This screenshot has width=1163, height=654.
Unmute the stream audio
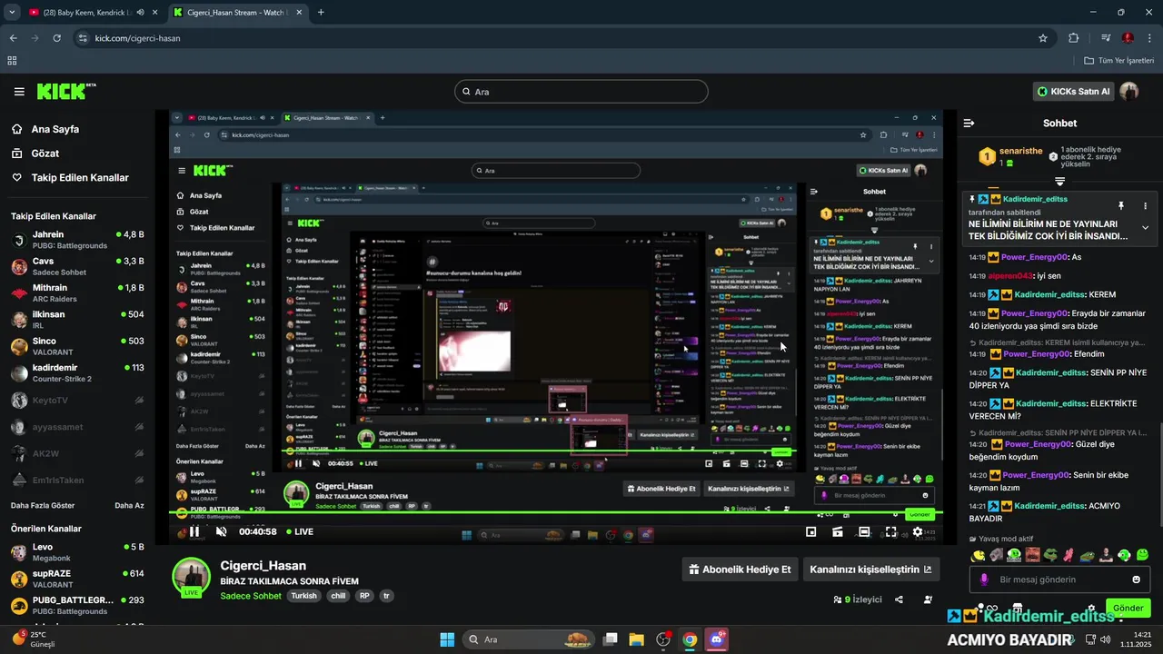pyautogui.click(x=221, y=532)
